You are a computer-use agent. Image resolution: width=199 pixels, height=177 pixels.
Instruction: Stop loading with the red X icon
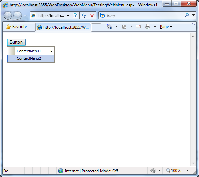click(92, 15)
